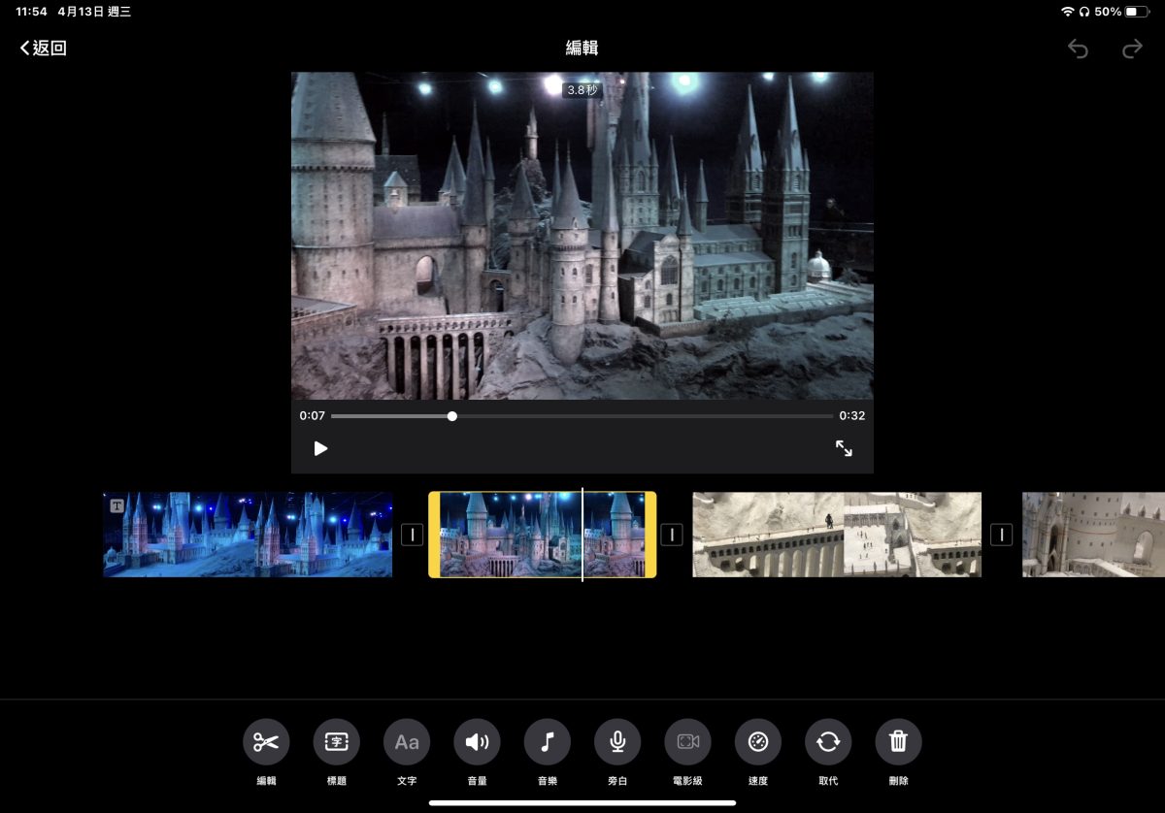Select the yellow-highlighted castle clip
This screenshot has width=1165, height=813.
(543, 535)
